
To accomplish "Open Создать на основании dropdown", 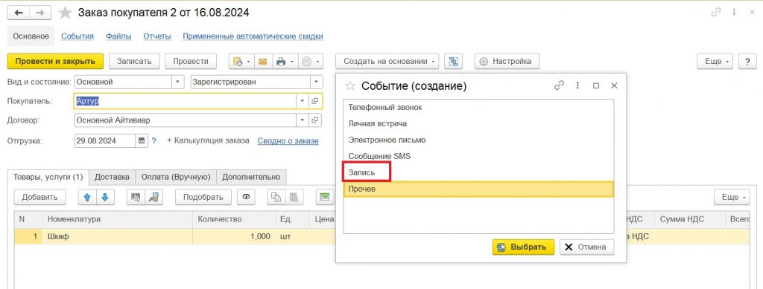I will 387,62.
